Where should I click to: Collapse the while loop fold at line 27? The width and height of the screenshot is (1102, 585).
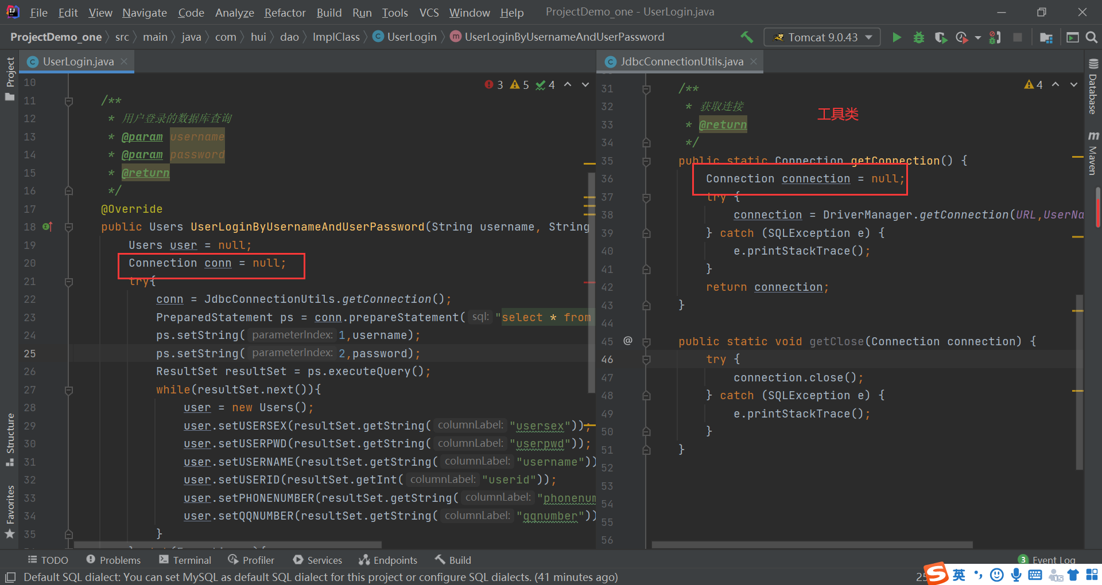click(x=69, y=390)
